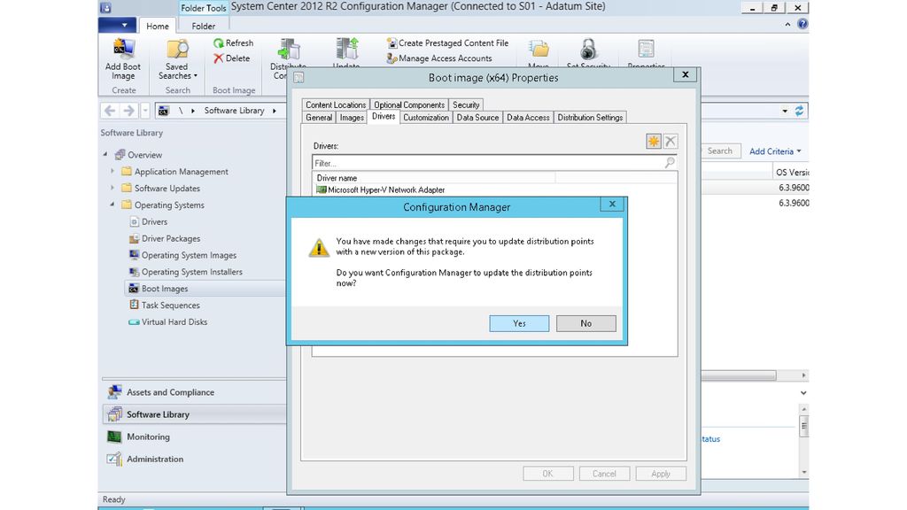The height and width of the screenshot is (510, 907).
Task: Click the Delete ribbon button
Action: point(231,58)
